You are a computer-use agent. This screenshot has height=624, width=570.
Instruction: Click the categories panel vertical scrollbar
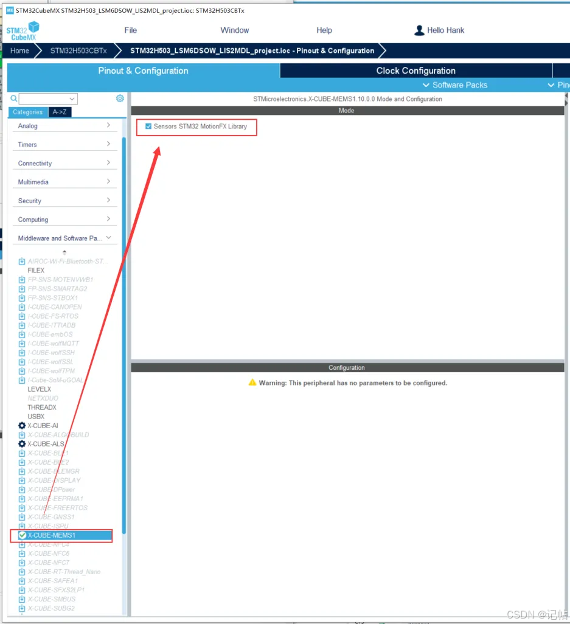[123, 335]
